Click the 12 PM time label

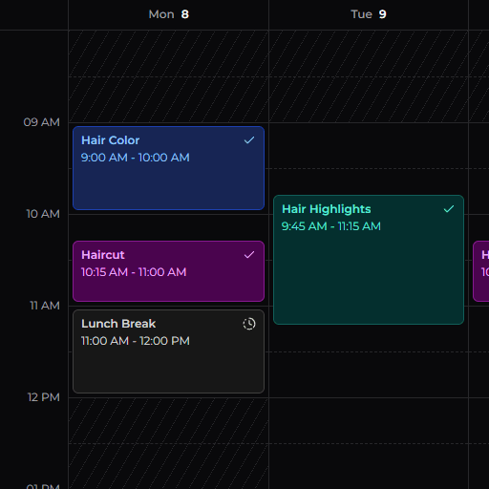pos(43,397)
